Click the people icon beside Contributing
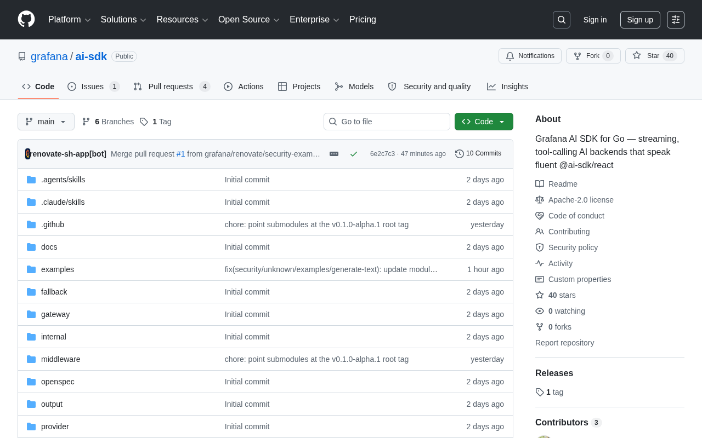702x438 pixels. (540, 232)
